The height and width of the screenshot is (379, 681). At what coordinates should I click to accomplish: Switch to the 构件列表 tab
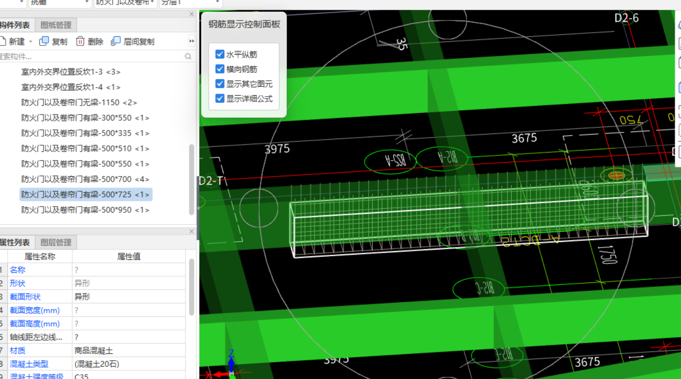click(x=15, y=25)
